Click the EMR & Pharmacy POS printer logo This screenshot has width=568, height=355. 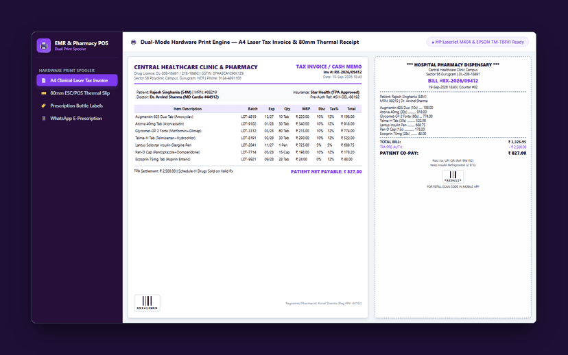(x=44, y=46)
